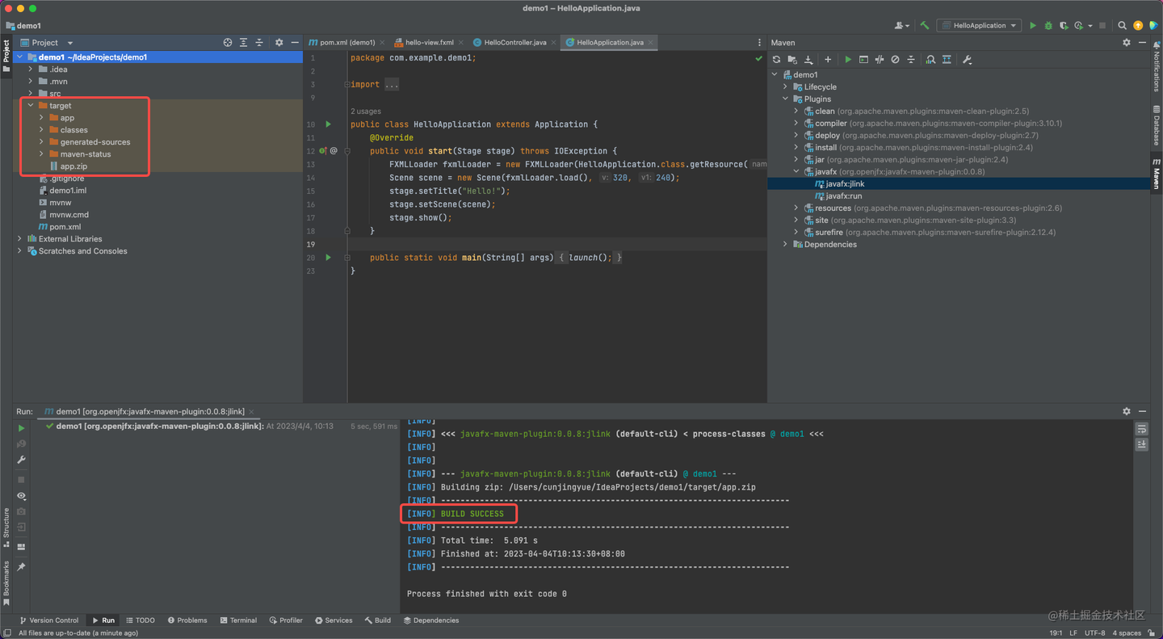Run HelloApplication in Debug mode
The width and height of the screenshot is (1163, 639).
click(x=1047, y=25)
